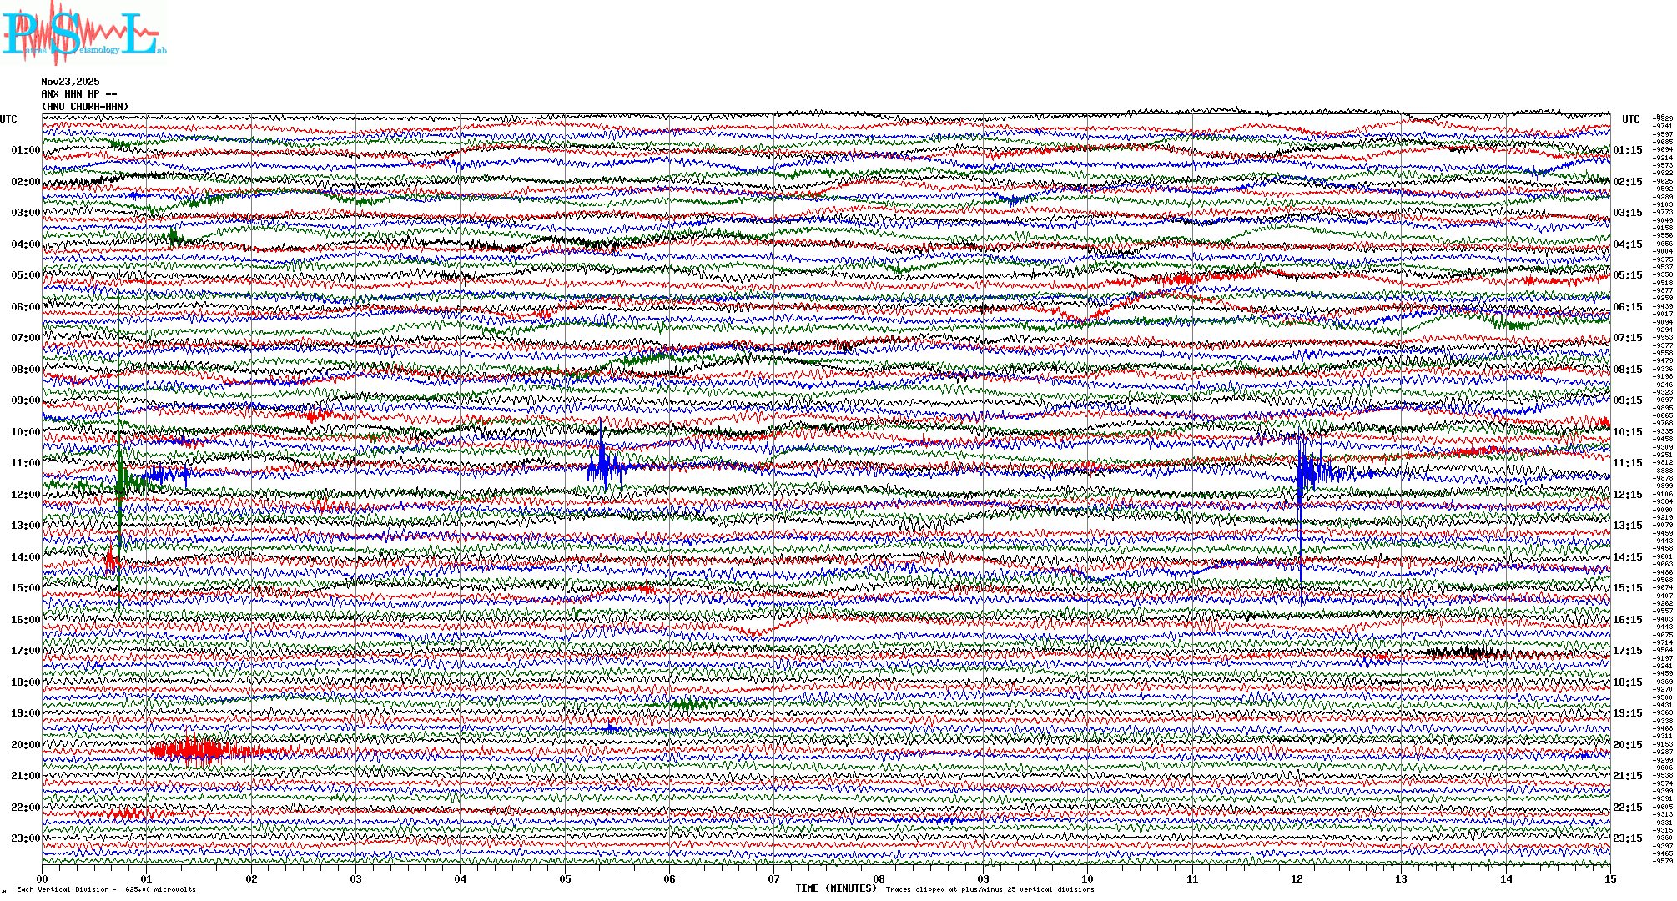Click the (ANO CHORA-HHN) station name text
Screen dimensions: 1677x901
pyautogui.click(x=85, y=107)
